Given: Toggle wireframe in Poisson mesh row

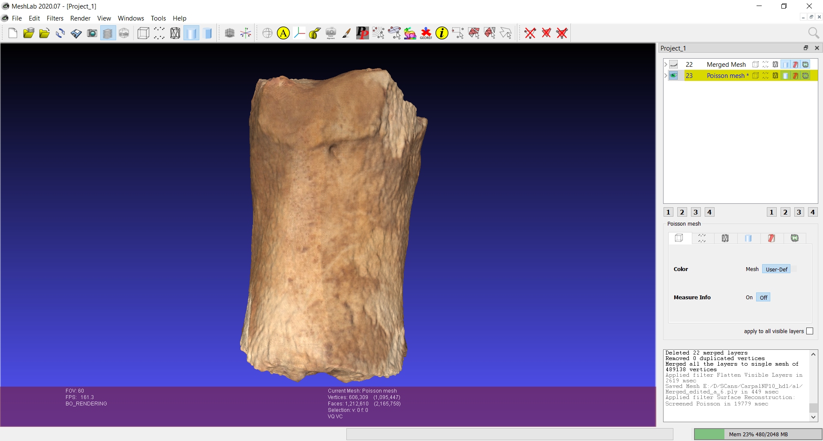Looking at the screenshot, I should (775, 75).
